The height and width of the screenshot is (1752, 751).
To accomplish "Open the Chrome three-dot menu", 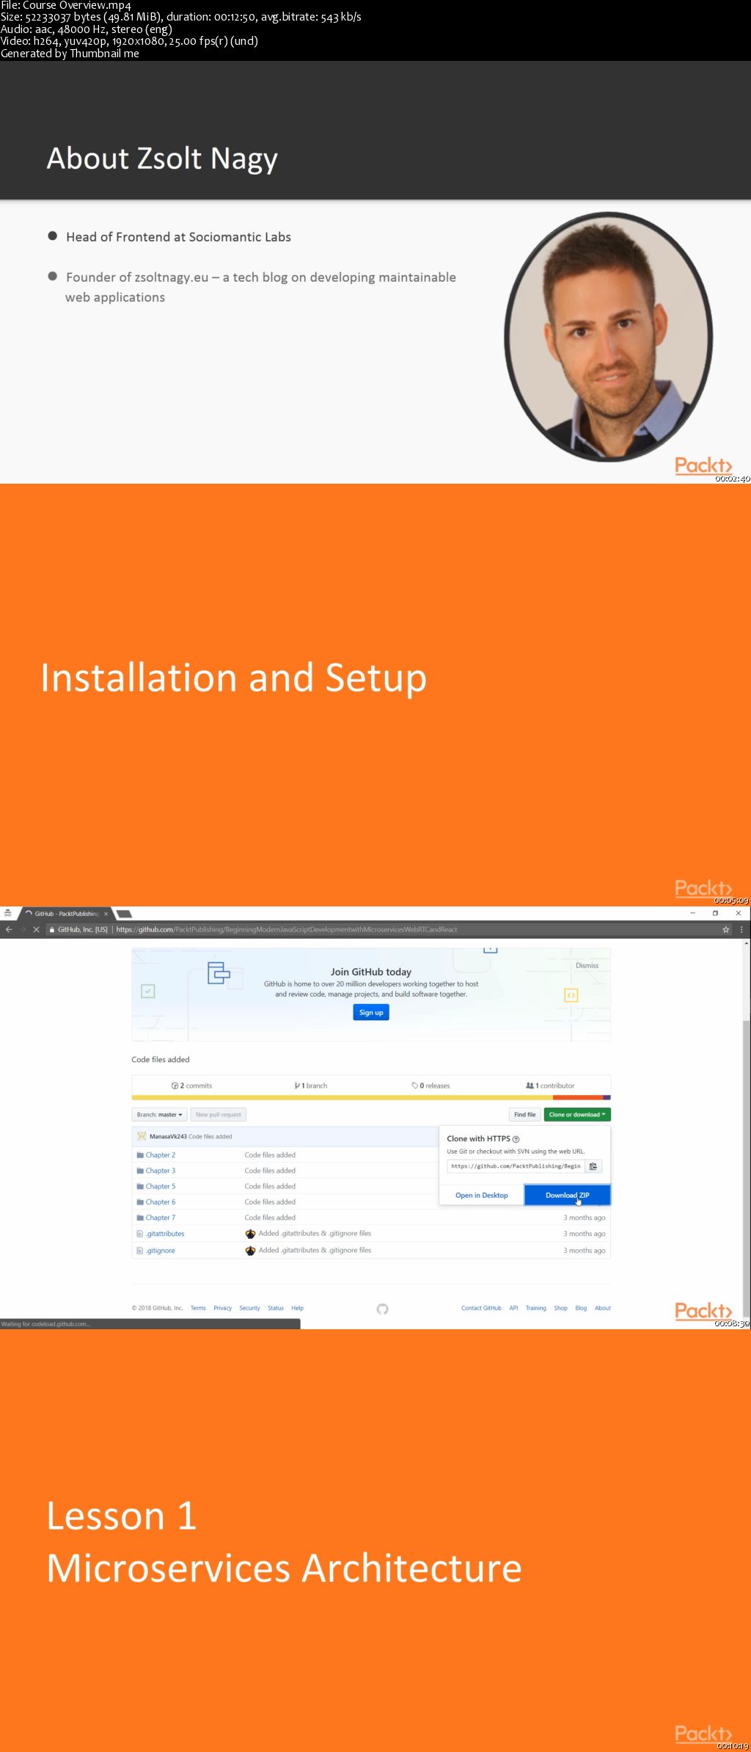I will click(x=741, y=929).
